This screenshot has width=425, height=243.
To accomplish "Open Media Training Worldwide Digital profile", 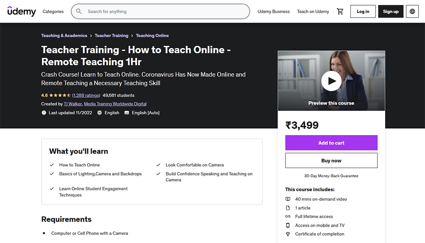I will point(115,104).
